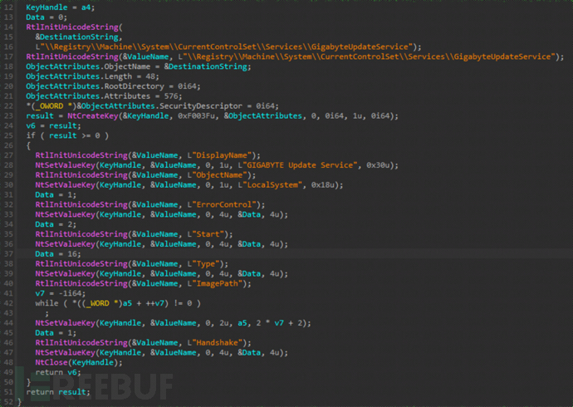Click "ObjectAttributes.Length = 48;" line
Image resolution: width=573 pixels, height=407 pixels.
[x=92, y=76]
